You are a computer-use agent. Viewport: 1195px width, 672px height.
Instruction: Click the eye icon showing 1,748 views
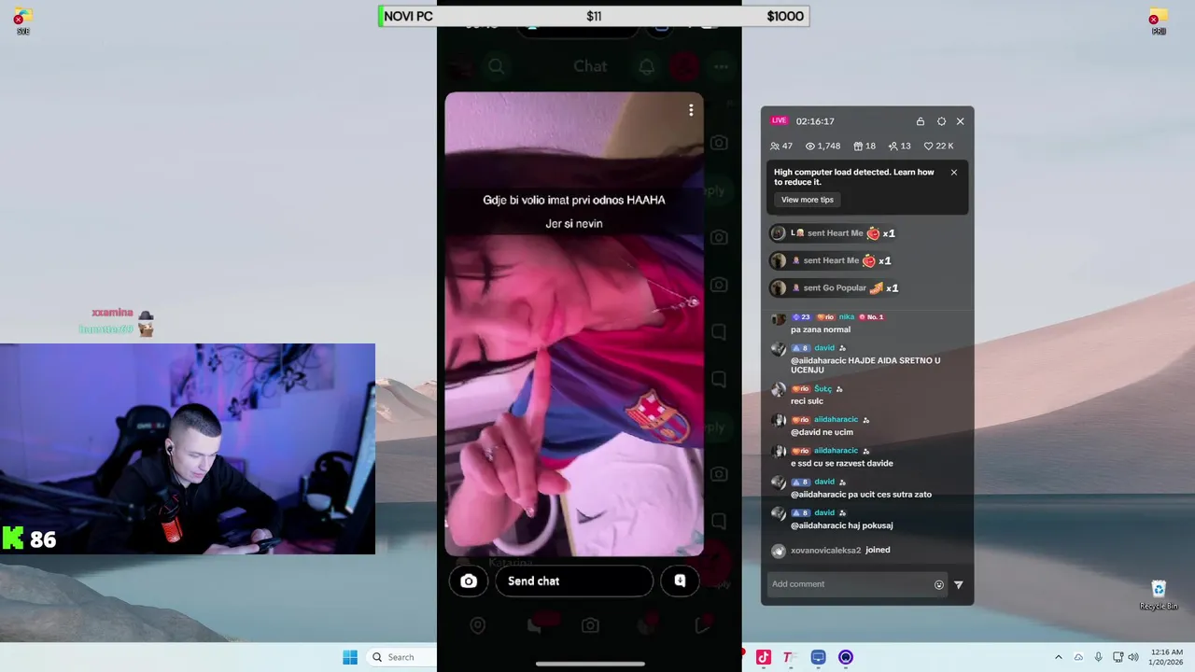click(x=810, y=147)
